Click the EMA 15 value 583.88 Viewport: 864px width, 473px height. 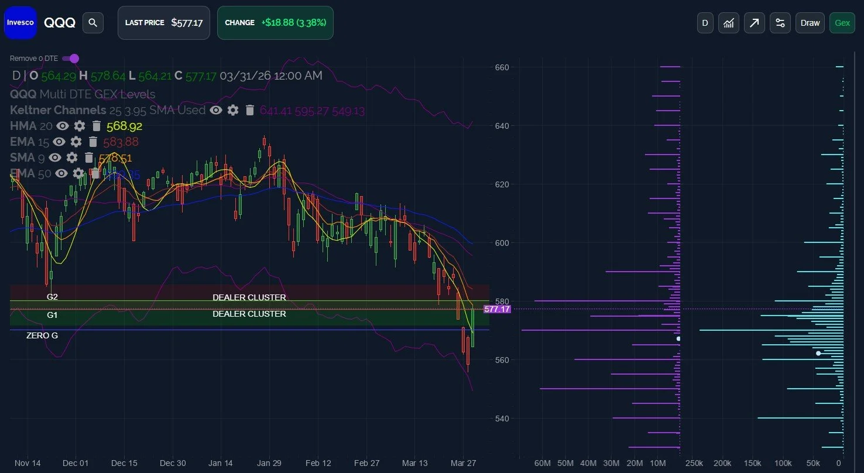pos(121,142)
